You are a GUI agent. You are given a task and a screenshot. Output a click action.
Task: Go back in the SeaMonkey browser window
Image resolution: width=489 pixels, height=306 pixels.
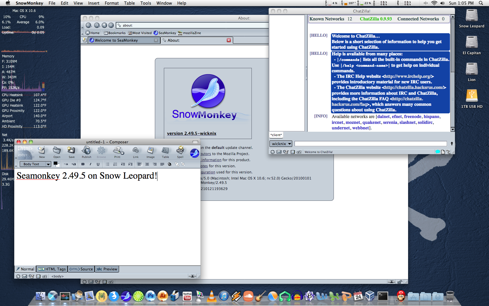coord(89,25)
